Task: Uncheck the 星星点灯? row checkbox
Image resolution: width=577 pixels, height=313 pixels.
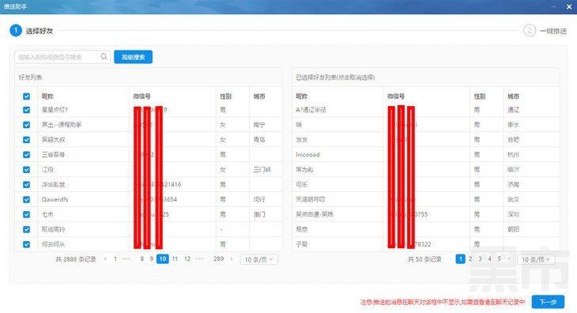Action: (x=27, y=110)
